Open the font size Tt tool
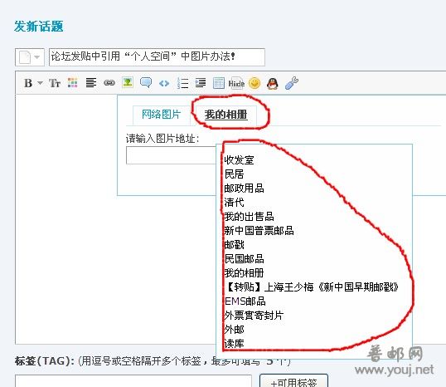This screenshot has height=387, width=446. point(55,83)
